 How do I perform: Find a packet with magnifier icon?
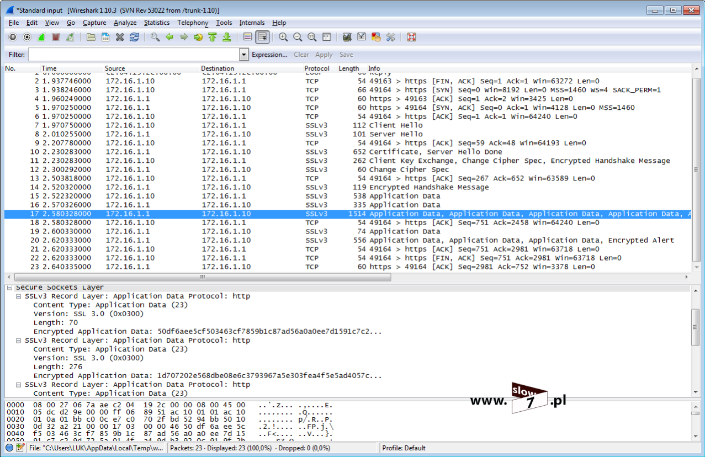[x=155, y=37]
